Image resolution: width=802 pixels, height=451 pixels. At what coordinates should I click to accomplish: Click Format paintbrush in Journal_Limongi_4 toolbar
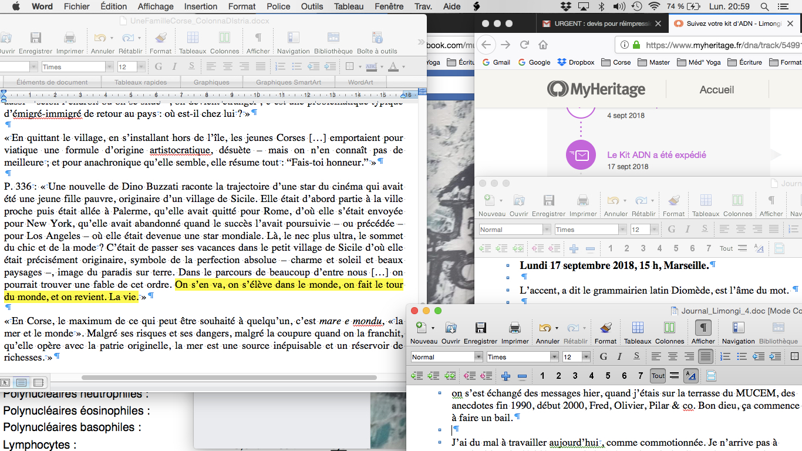click(605, 328)
